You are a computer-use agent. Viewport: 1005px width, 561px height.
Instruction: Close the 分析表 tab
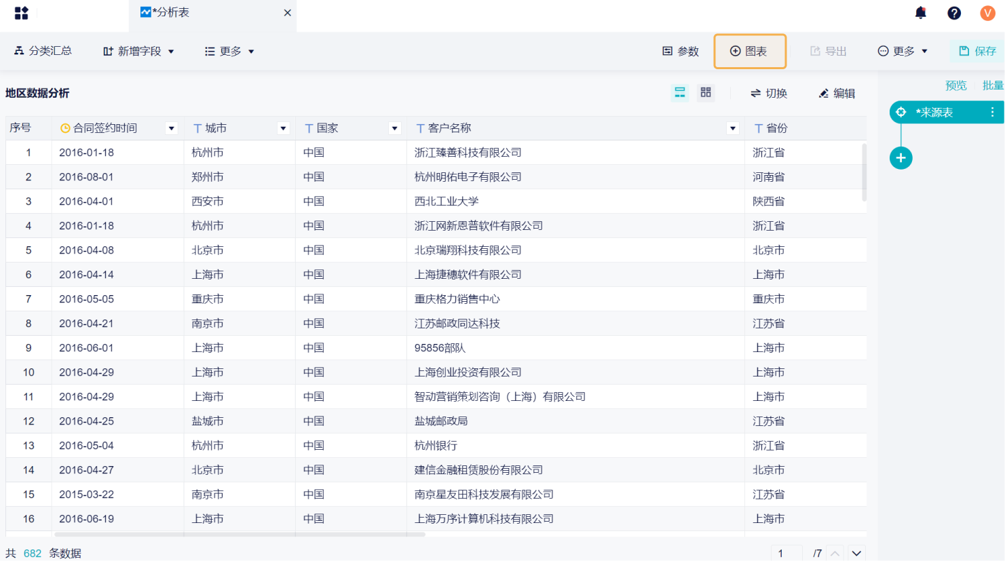288,13
